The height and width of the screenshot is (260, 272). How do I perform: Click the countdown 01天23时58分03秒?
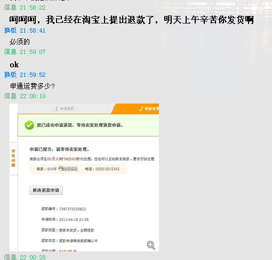coord(63,159)
